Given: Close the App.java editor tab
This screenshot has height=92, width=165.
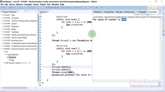Looking at the screenshot, I should click(48, 12).
